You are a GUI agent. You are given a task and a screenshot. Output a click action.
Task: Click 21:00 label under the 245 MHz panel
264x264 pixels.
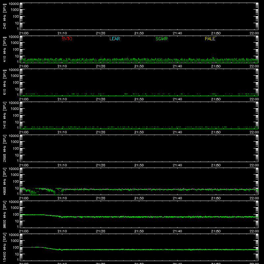coord(24,33)
